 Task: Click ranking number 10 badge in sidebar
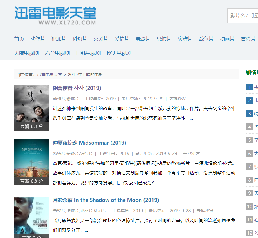[250, 206]
